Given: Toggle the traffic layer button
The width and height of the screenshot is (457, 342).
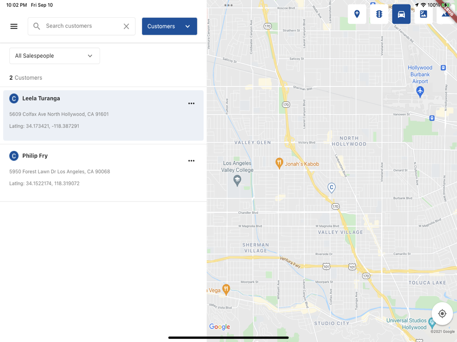Looking at the screenshot, I should click(379, 14).
